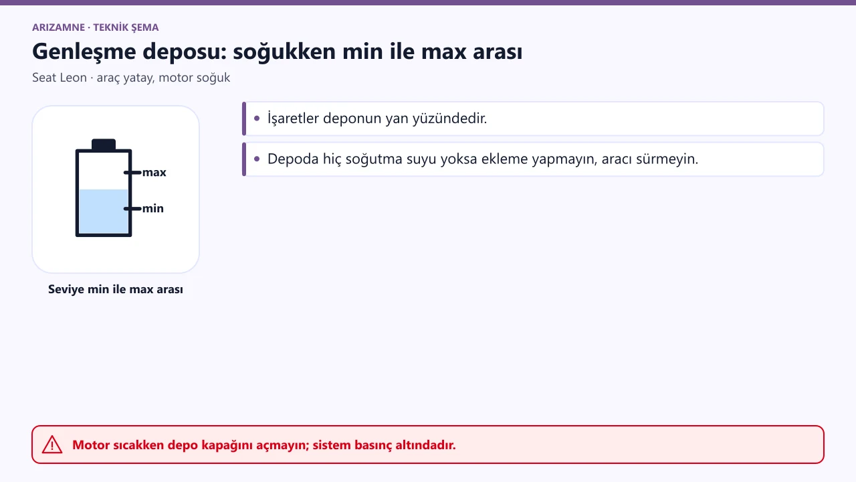Click the caption 'Seviye min ile max arası'

[116, 290]
